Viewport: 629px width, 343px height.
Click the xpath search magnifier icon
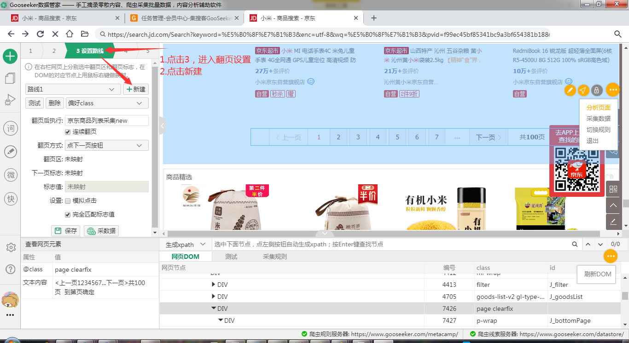tap(575, 245)
